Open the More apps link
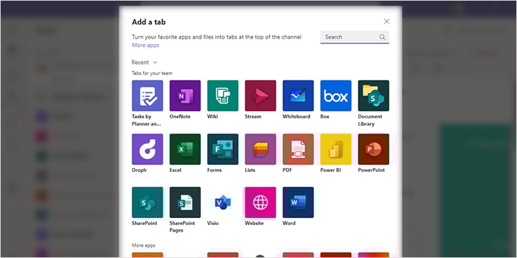Image resolution: width=517 pixels, height=258 pixels. [145, 45]
